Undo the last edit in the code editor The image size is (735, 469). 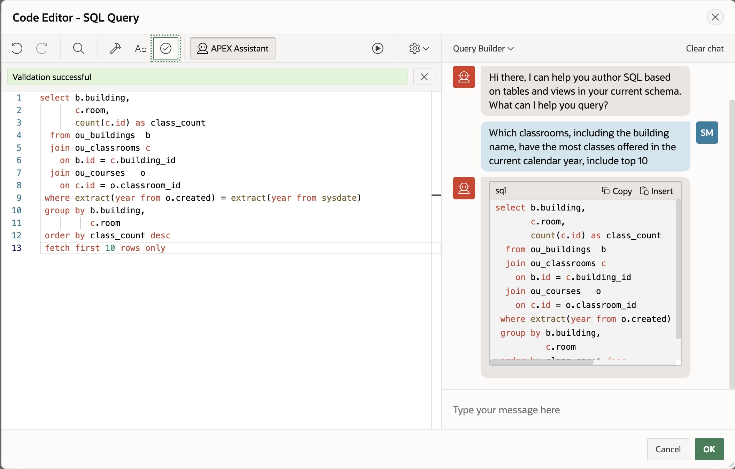coord(16,48)
